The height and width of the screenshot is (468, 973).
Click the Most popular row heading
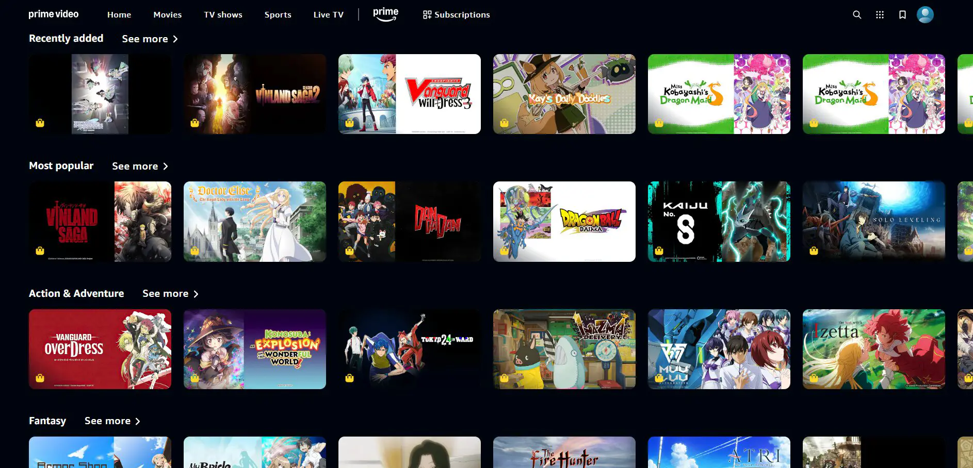tap(61, 165)
